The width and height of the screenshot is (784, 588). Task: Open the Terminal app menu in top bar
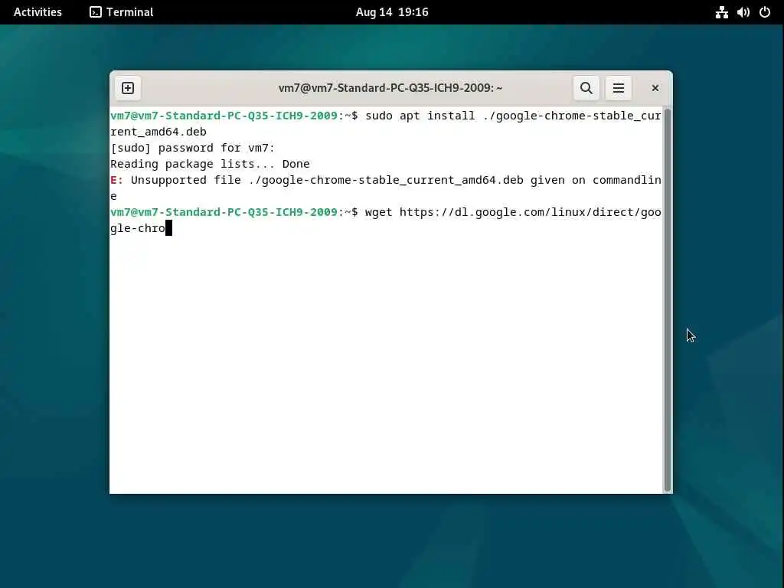click(x=122, y=12)
